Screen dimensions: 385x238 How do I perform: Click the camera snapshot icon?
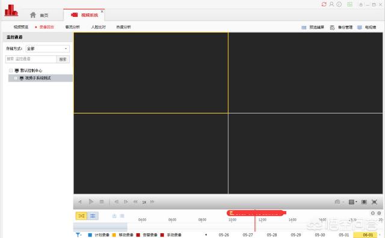click(x=337, y=202)
